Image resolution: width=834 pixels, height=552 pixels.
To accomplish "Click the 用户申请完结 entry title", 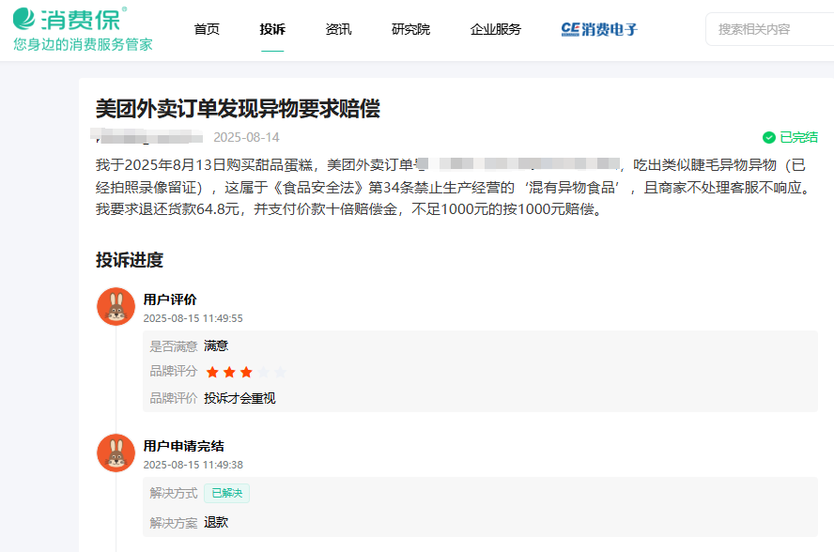I will click(x=183, y=446).
